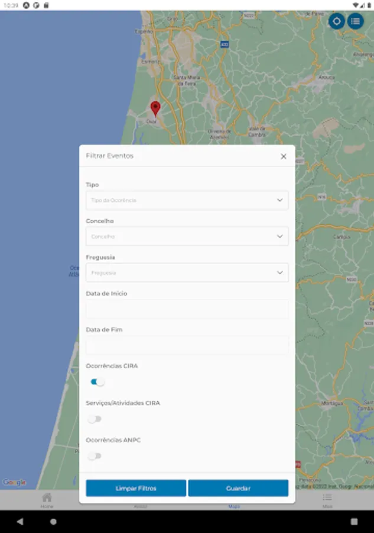Click Santa Maria da Feira map label

[187, 80]
